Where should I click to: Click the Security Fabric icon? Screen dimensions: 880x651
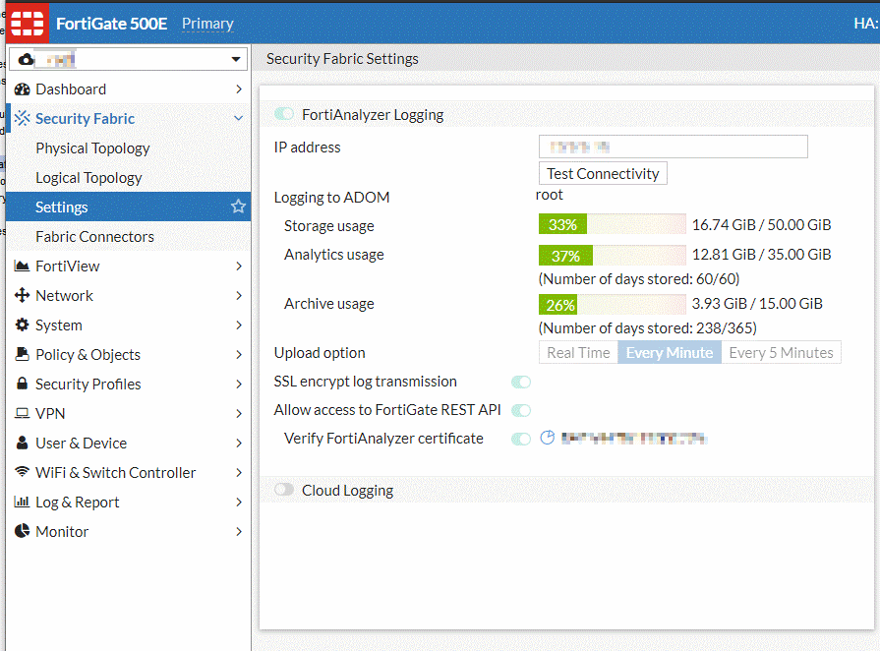tap(22, 118)
